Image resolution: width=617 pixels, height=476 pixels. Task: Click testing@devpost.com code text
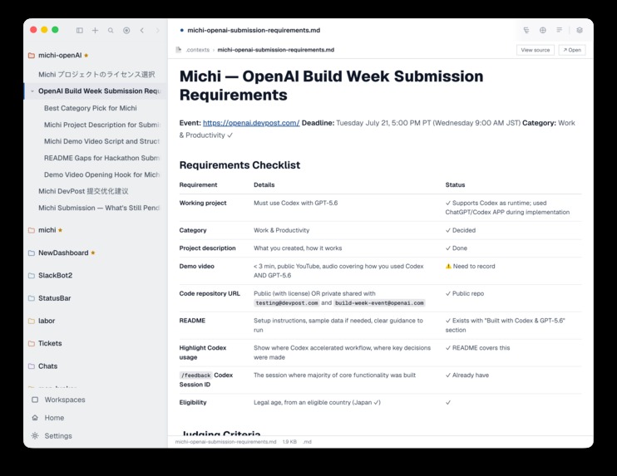pyautogui.click(x=286, y=303)
